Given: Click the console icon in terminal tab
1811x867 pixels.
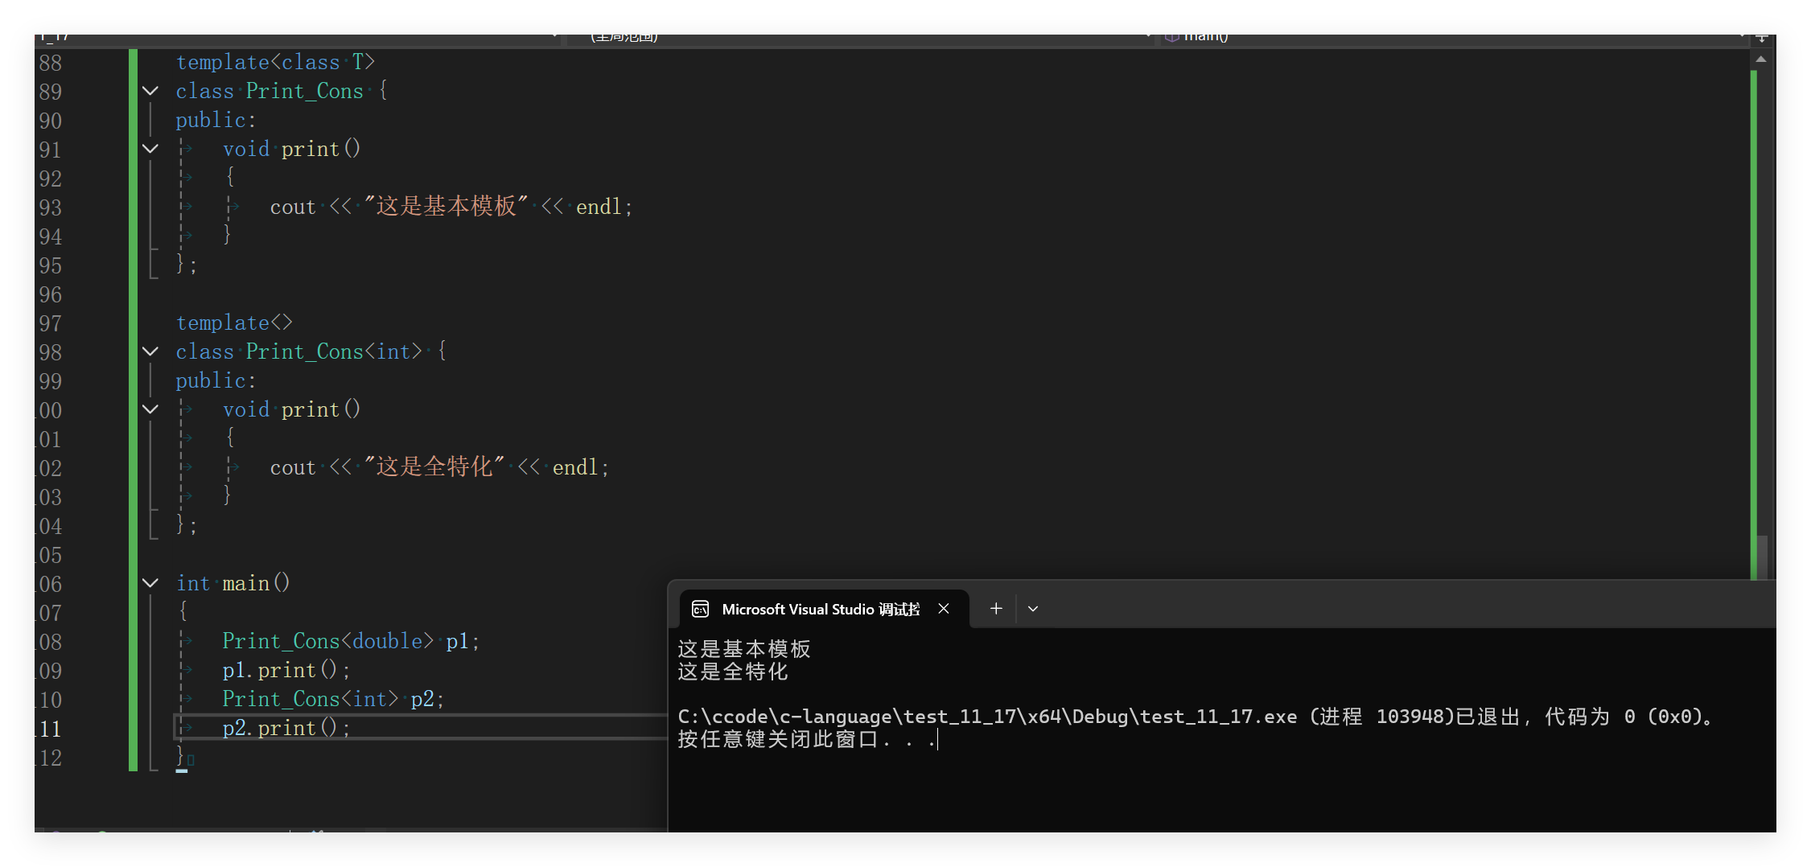Looking at the screenshot, I should (700, 609).
